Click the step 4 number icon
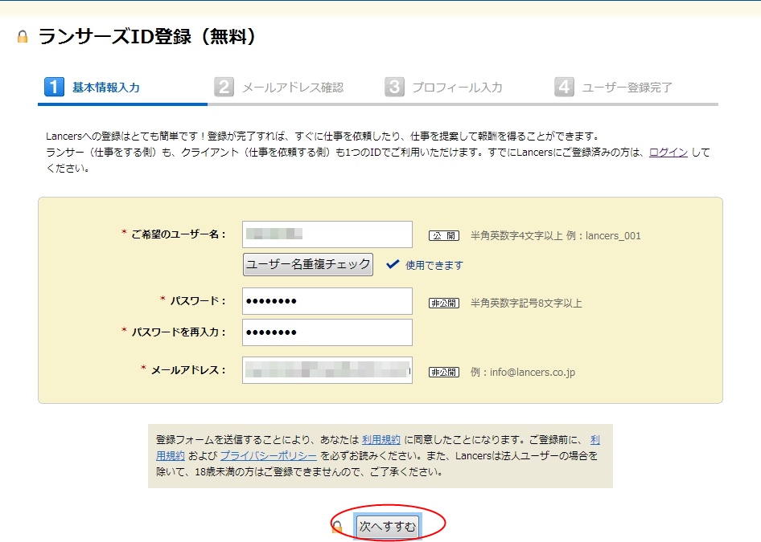Screen dimensions: 761x542 coord(564,88)
